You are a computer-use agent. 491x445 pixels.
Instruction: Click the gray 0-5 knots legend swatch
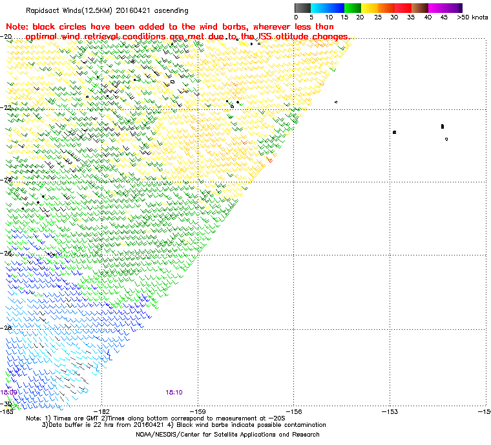pyautogui.click(x=302, y=8)
